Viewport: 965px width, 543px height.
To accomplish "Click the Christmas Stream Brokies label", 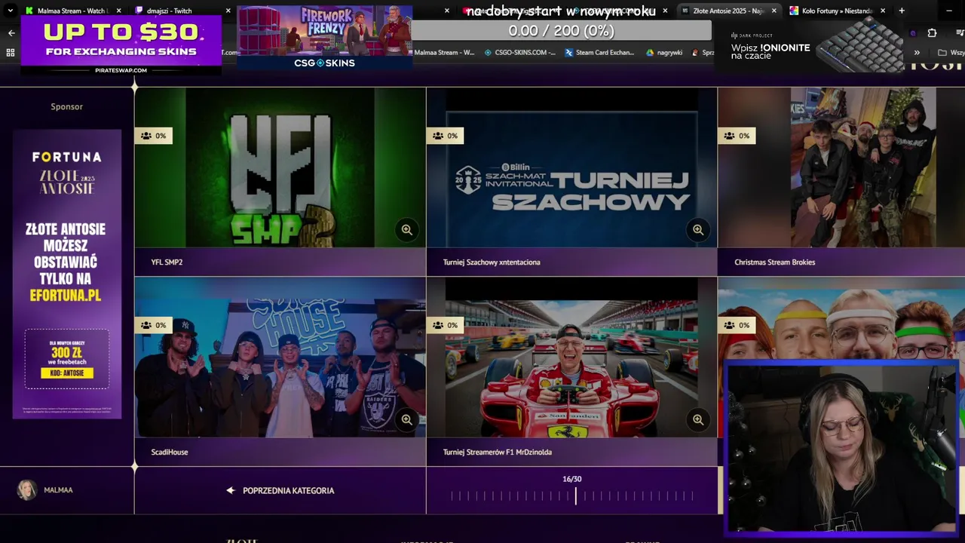I will click(x=775, y=262).
